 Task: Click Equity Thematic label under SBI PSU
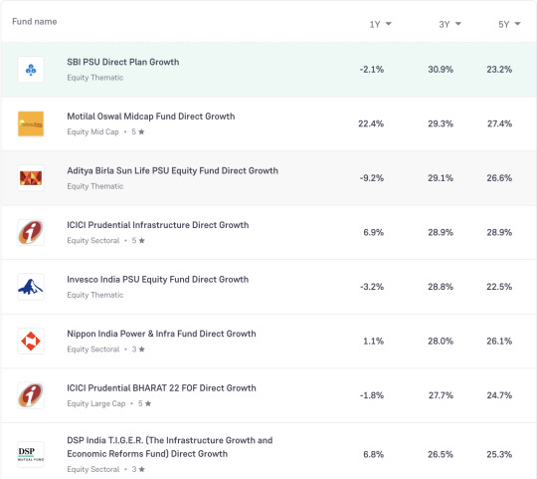click(95, 78)
